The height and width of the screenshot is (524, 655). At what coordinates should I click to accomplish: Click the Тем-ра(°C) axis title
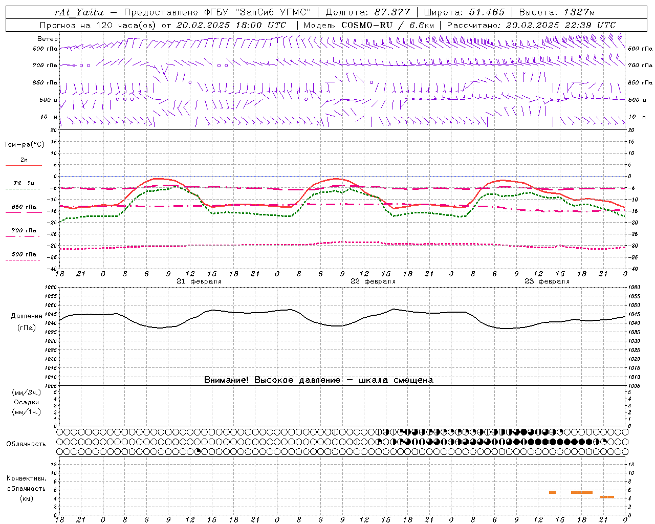point(24,145)
